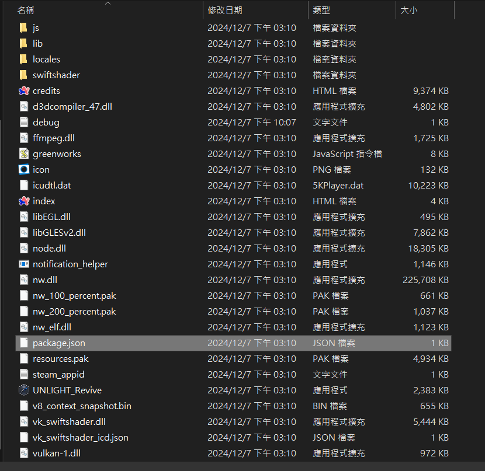This screenshot has height=471, width=485.
Task: Click the v8_context_snapshot.bin file icon
Action: pos(24,406)
